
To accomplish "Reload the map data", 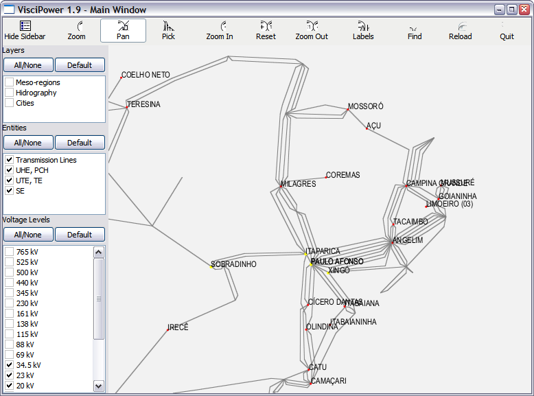I will pyautogui.click(x=460, y=31).
